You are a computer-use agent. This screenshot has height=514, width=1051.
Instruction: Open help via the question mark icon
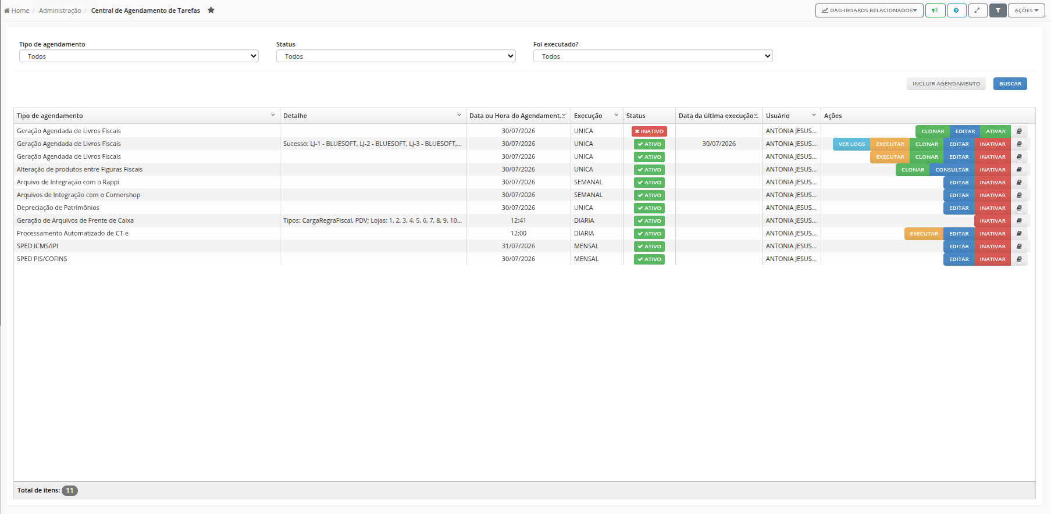[957, 10]
